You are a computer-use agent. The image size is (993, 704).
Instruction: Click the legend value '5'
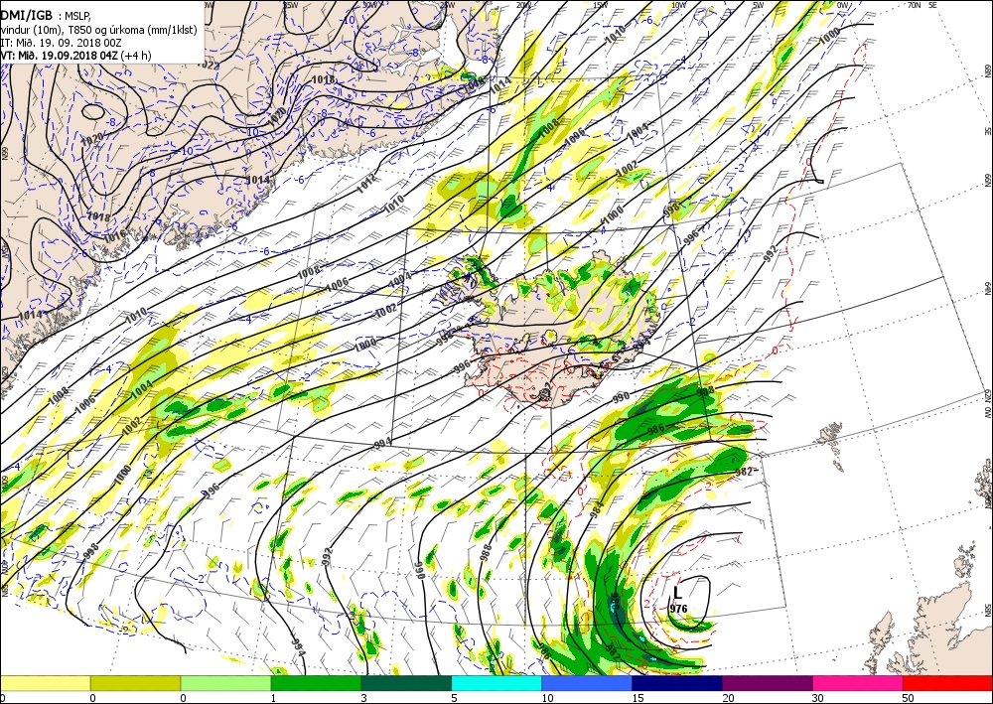[453, 698]
